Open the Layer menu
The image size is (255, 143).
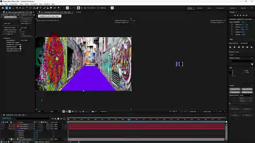21,4
